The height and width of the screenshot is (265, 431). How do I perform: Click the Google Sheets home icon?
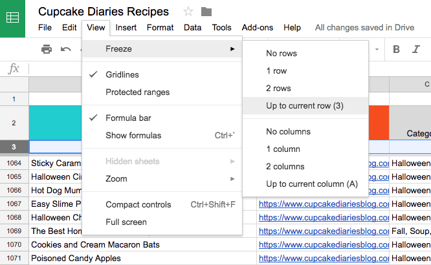[x=12, y=18]
